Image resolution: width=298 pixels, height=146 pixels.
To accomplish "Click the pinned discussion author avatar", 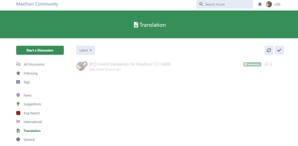I will (x=81, y=66).
